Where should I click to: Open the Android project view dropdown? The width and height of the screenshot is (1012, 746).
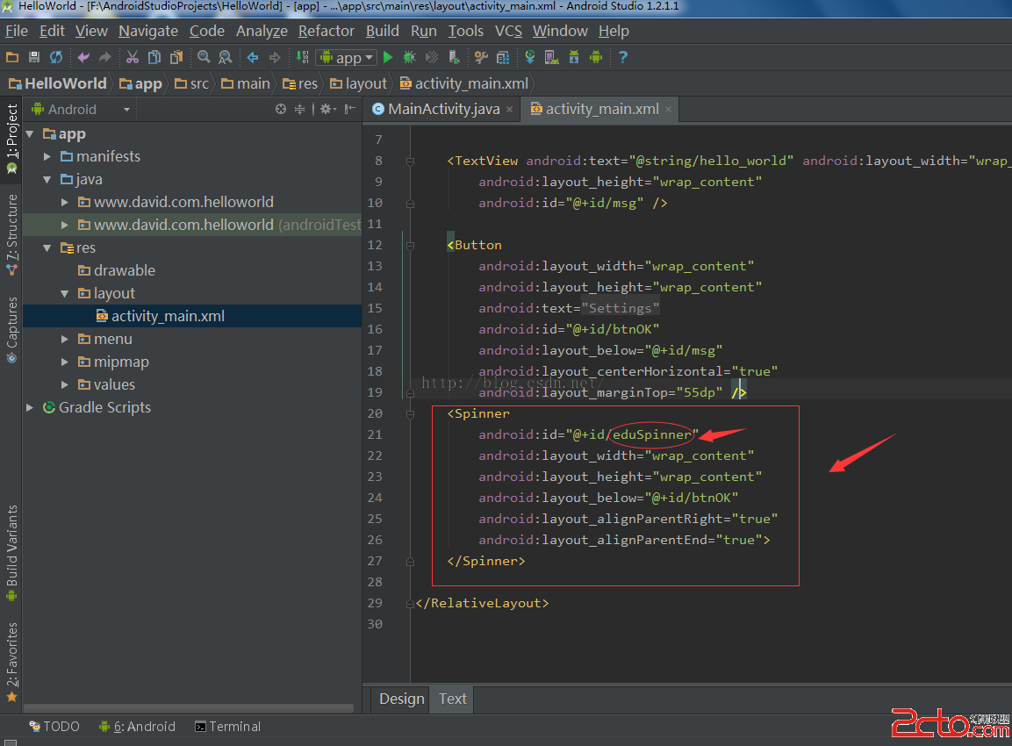(81, 110)
